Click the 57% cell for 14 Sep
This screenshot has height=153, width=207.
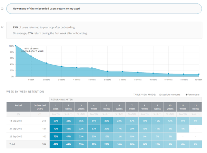pos(56,121)
